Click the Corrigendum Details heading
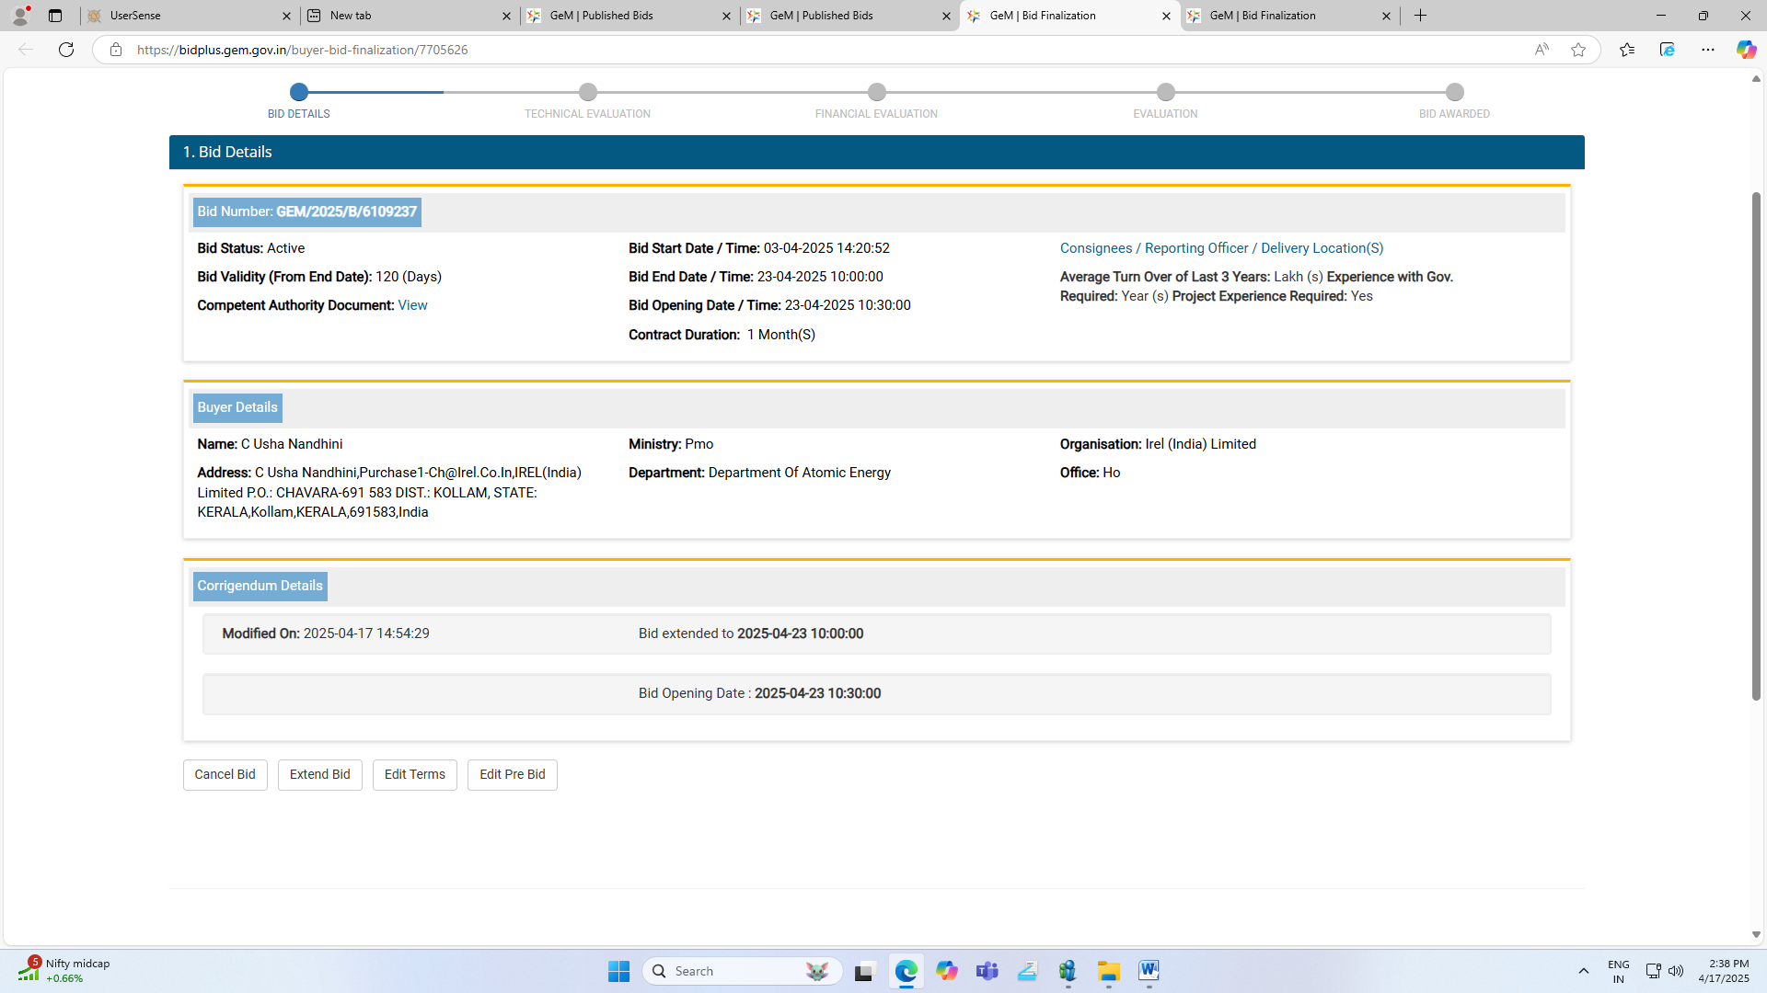Viewport: 1767px width, 993px height. (260, 586)
